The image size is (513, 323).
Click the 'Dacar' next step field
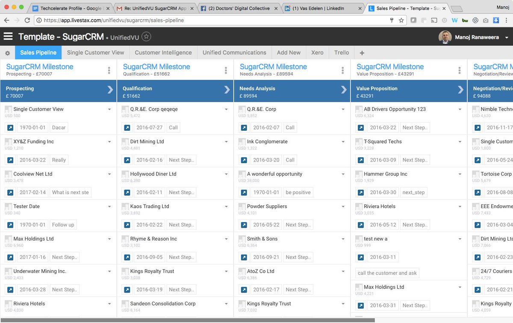(x=59, y=127)
